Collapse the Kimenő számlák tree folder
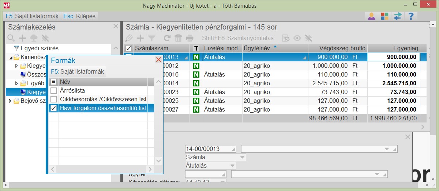Viewport: 439px width, 191px height. [x=10, y=57]
